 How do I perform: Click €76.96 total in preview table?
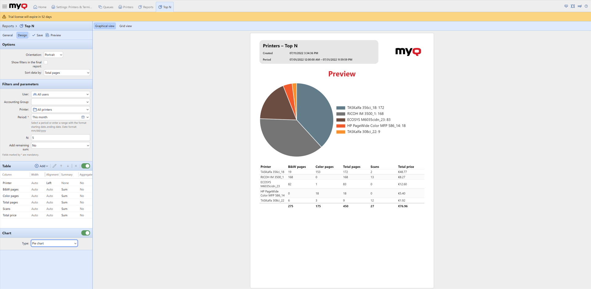click(403, 206)
